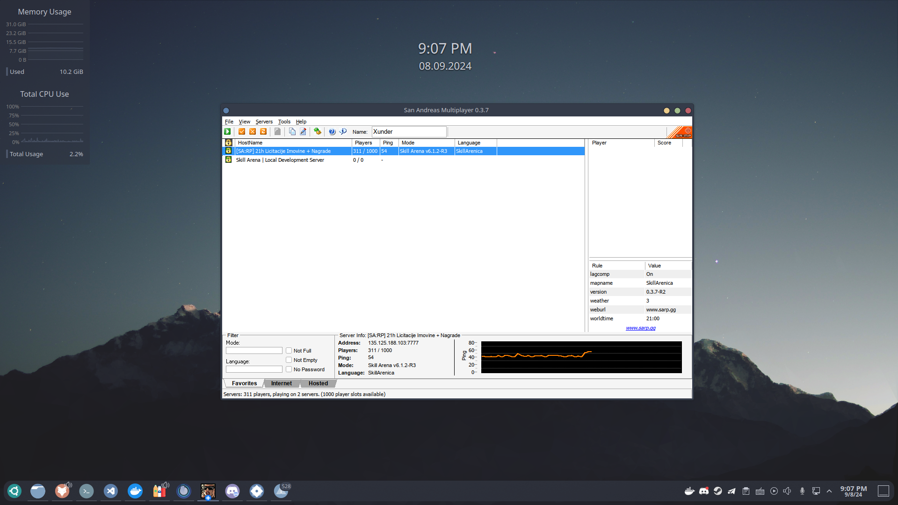
Task: Sort by Players column header
Action: click(x=366, y=143)
